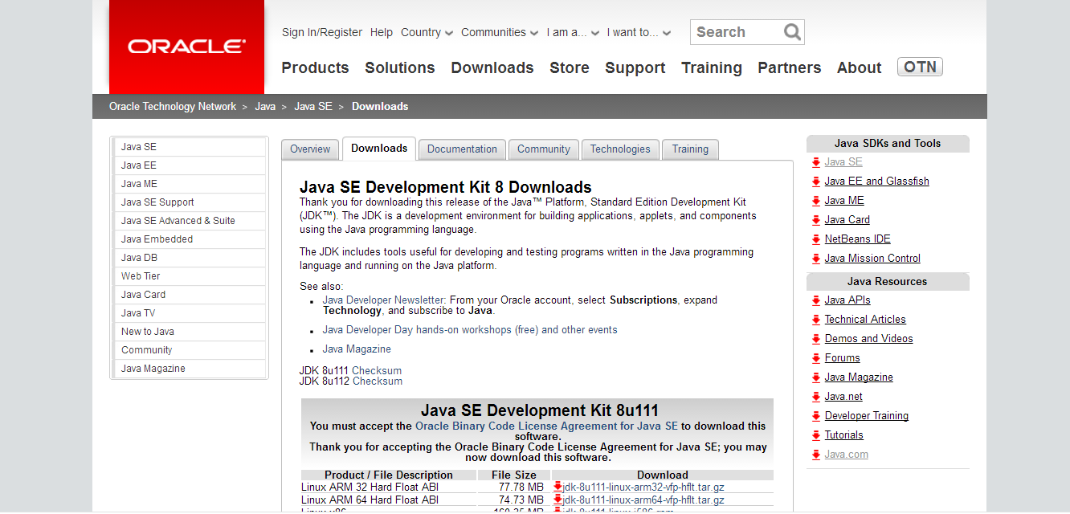
Task: Open Java DB sidebar item
Action: (x=190, y=258)
